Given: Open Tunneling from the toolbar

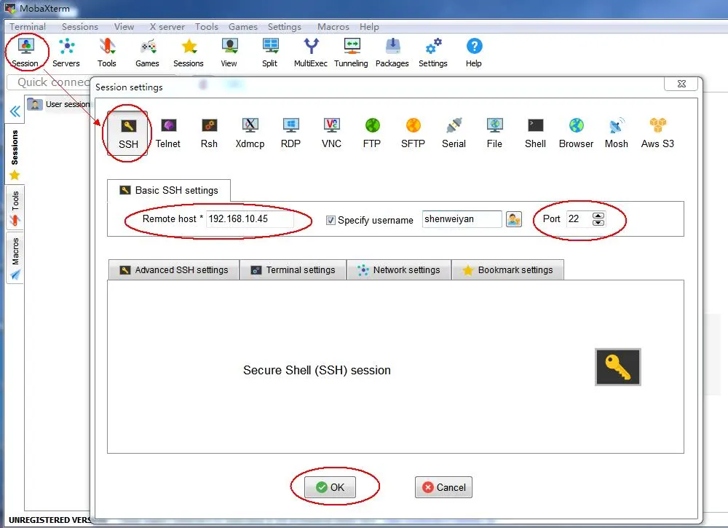Looking at the screenshot, I should coord(351,53).
